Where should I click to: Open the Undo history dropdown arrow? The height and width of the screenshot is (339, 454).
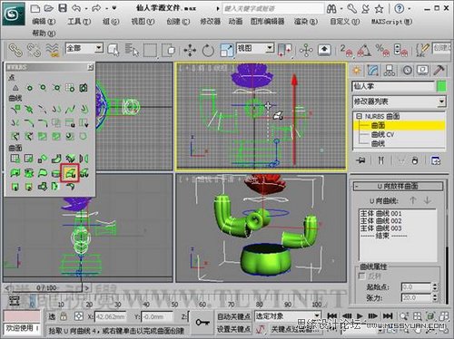(86, 8)
